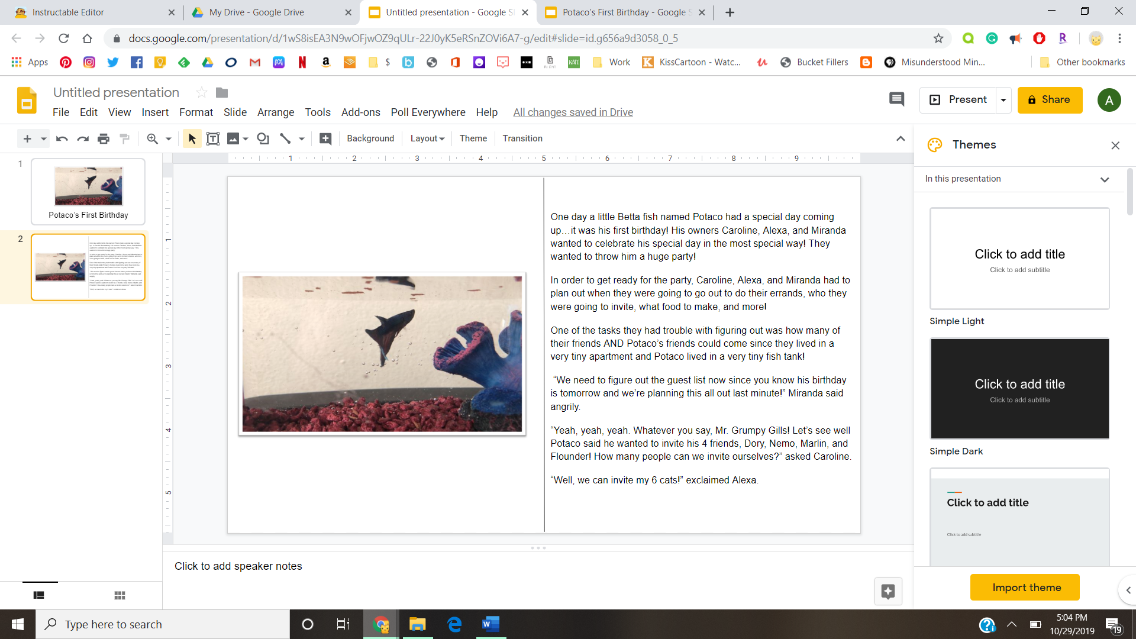The width and height of the screenshot is (1136, 639).
Task: Open comment history with the comments icon
Action: [x=896, y=99]
